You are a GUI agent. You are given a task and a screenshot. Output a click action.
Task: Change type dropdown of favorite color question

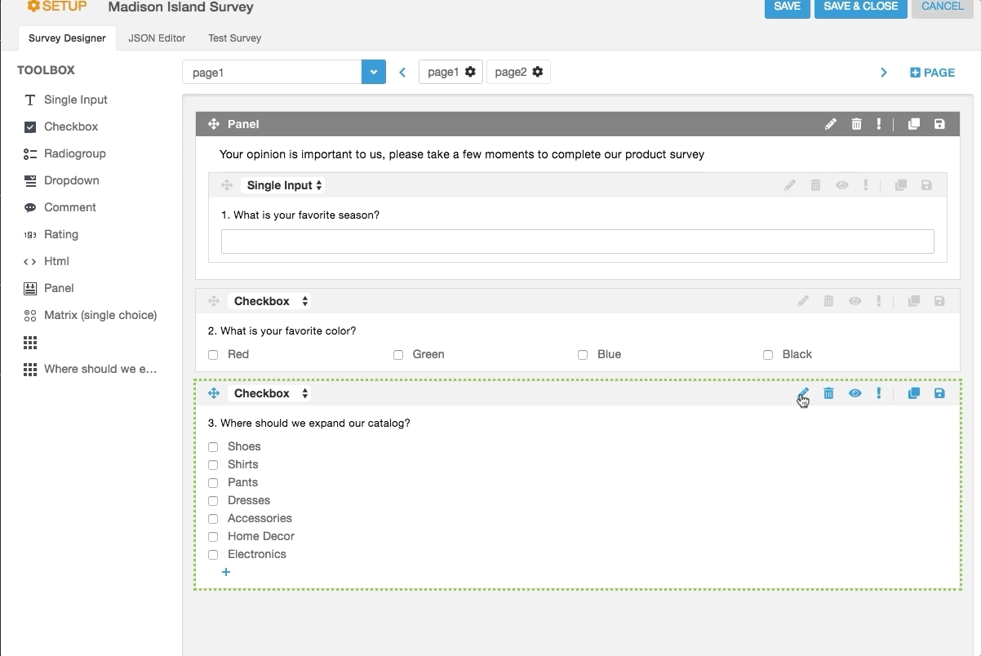point(269,301)
